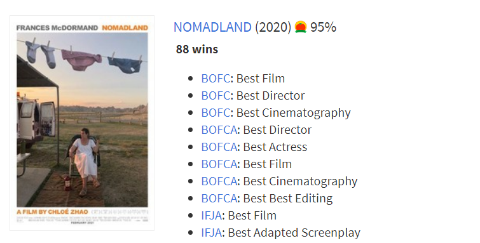
Task: Click the 88 wins heading
Action: 197,49
